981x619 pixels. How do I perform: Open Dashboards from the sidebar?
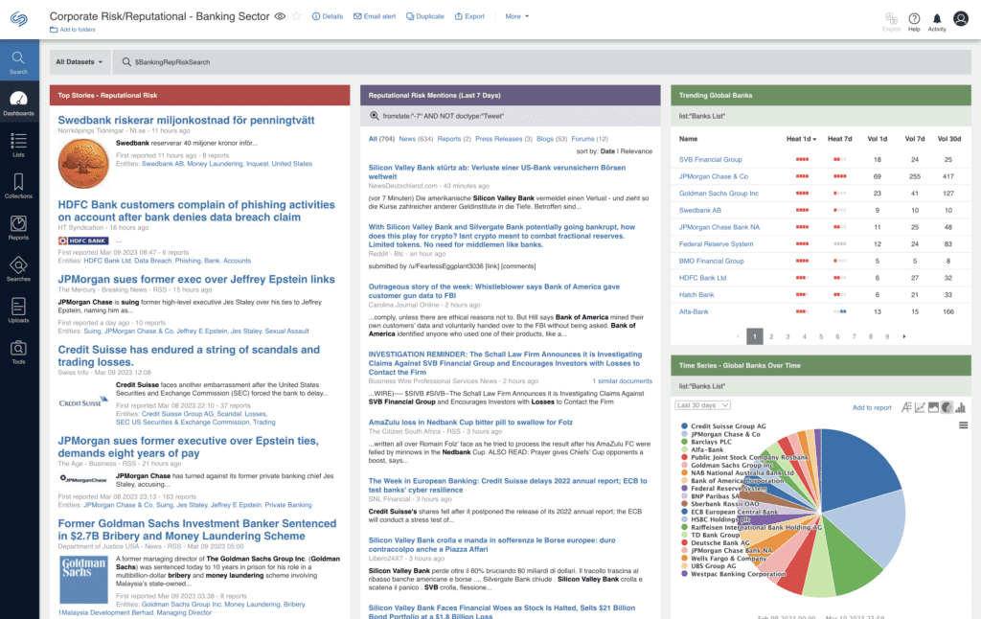[x=19, y=103]
